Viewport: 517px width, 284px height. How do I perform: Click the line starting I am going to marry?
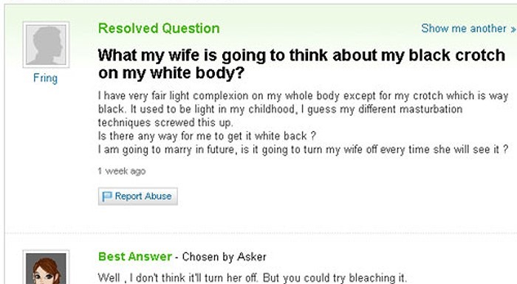coord(303,150)
